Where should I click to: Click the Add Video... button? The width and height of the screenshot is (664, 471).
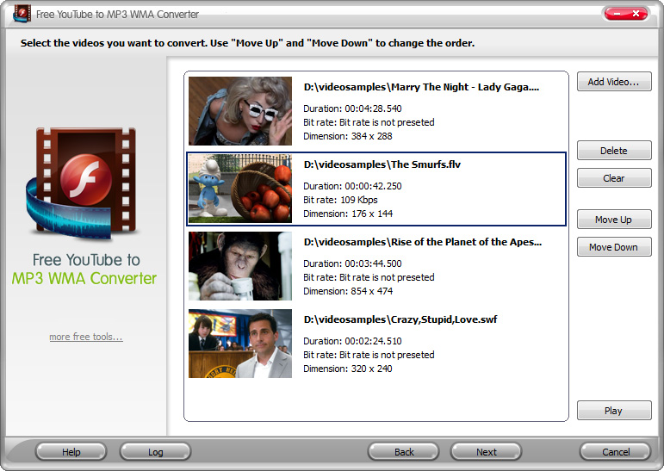coord(613,81)
